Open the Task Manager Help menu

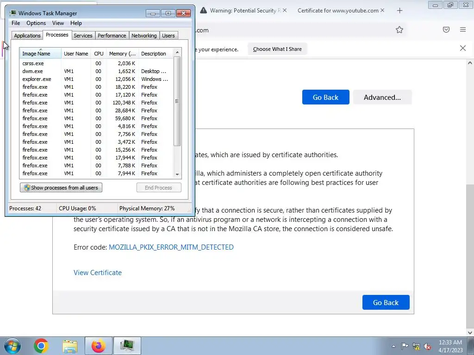tap(76, 23)
